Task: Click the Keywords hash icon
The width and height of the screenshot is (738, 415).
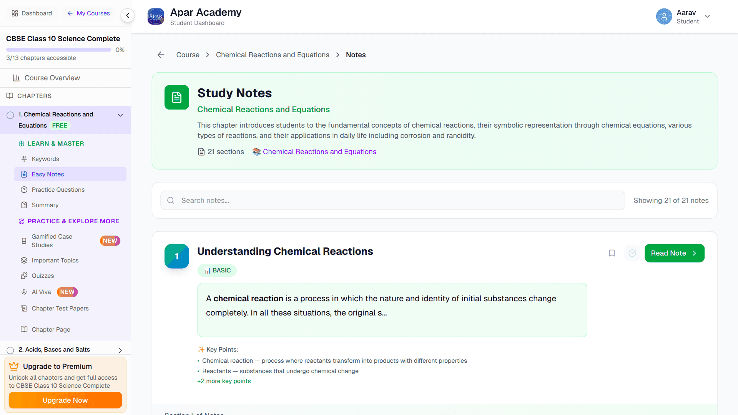Action: pos(24,159)
